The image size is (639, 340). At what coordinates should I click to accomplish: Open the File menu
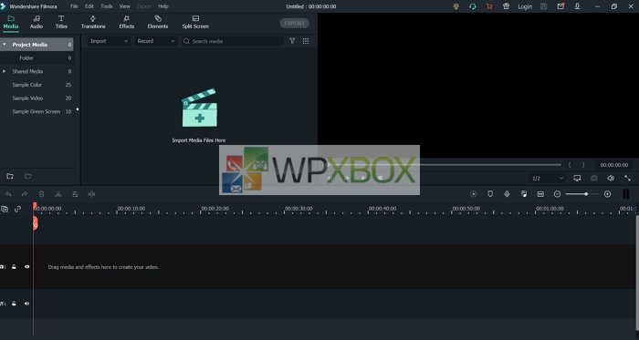(x=74, y=6)
